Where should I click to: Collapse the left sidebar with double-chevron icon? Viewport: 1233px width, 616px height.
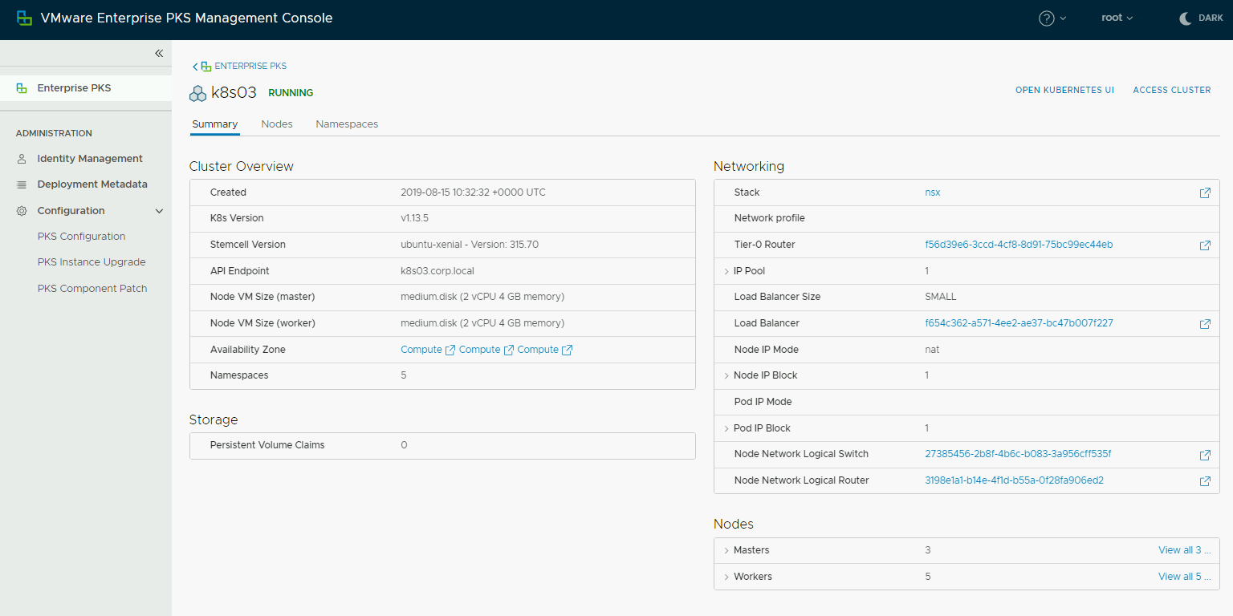[x=159, y=53]
